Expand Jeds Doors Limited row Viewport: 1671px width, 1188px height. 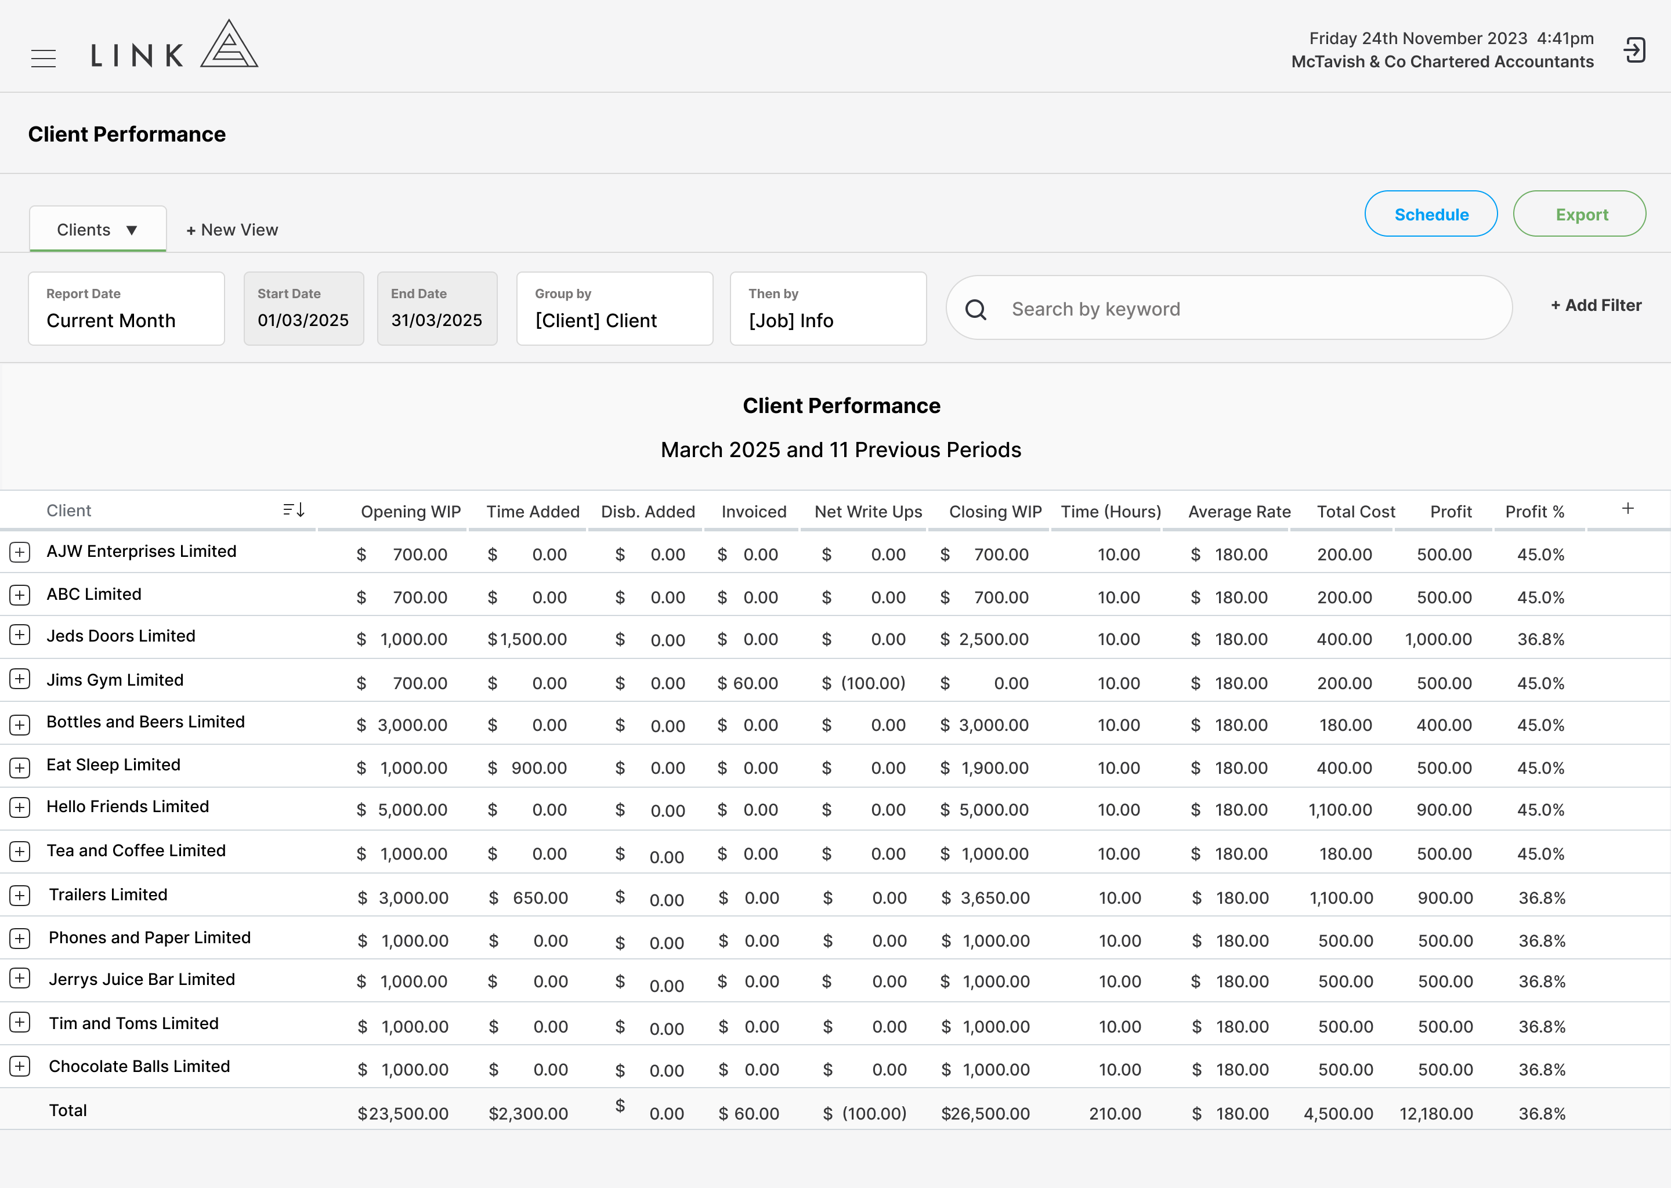point(20,634)
